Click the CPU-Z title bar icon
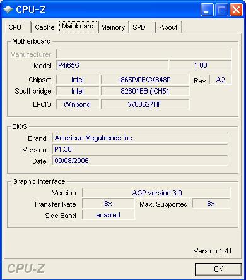The height and width of the screenshot is (280, 246). point(8,9)
